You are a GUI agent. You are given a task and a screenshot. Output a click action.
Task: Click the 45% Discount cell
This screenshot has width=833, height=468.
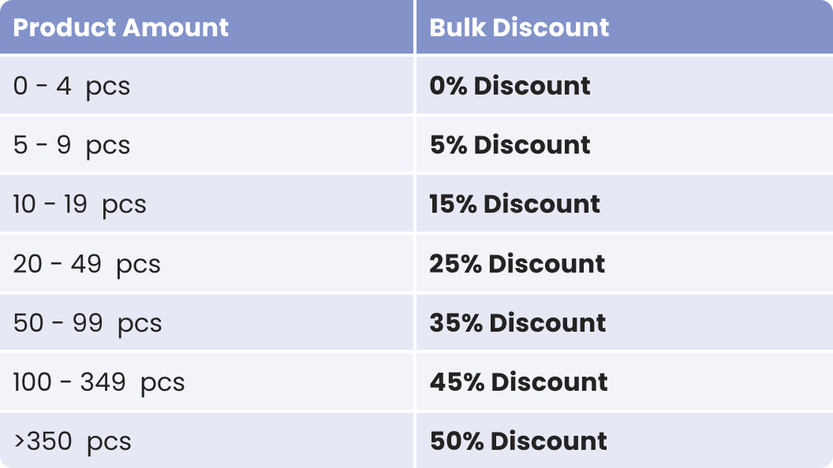coord(518,382)
